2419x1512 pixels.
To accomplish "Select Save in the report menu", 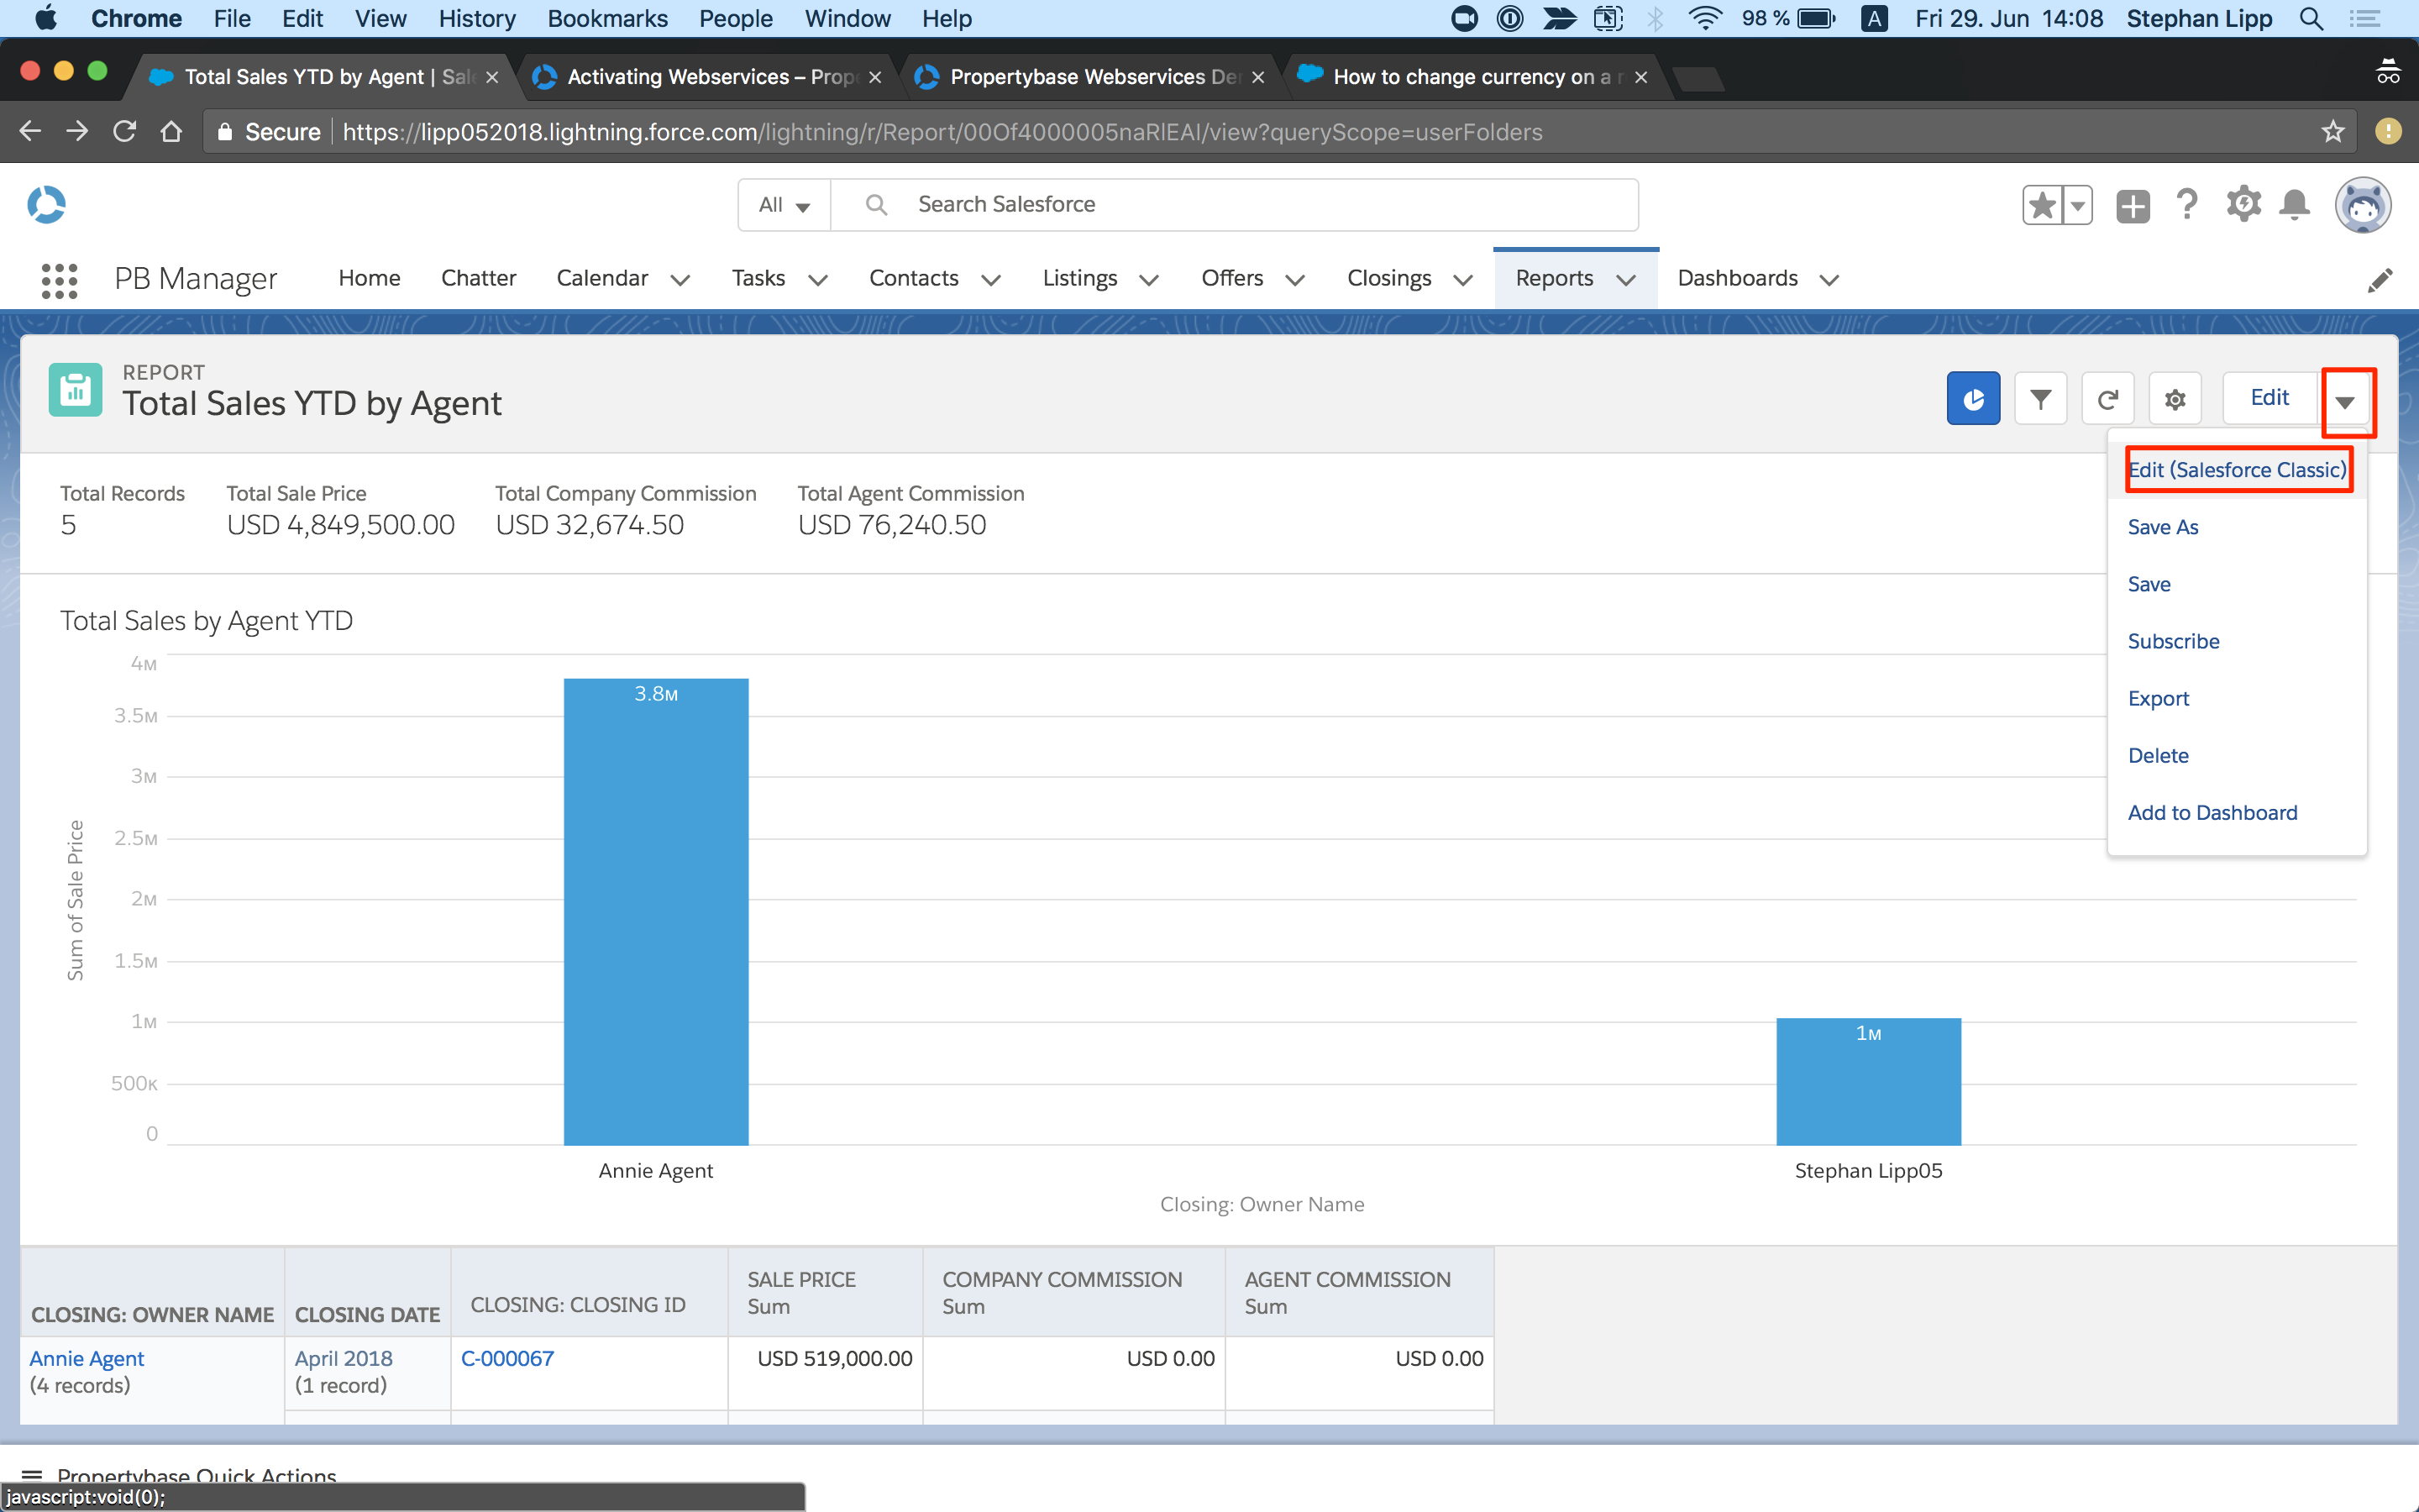I will point(2149,584).
